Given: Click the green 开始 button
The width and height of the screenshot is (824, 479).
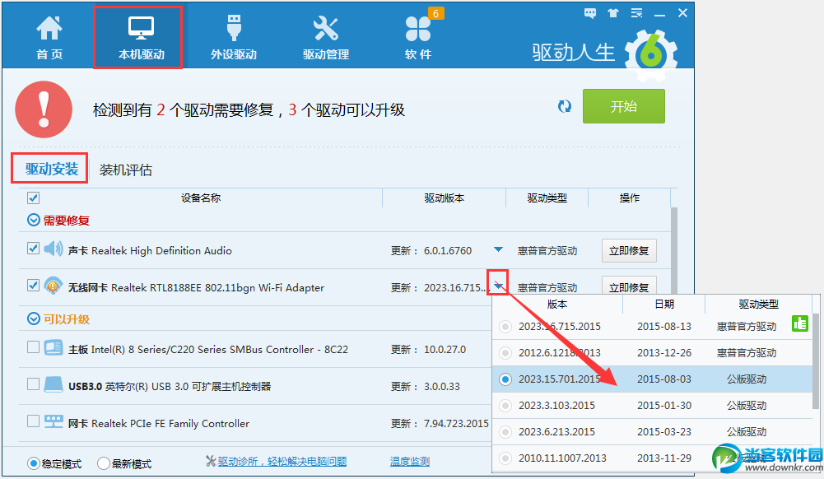Looking at the screenshot, I should 623,106.
